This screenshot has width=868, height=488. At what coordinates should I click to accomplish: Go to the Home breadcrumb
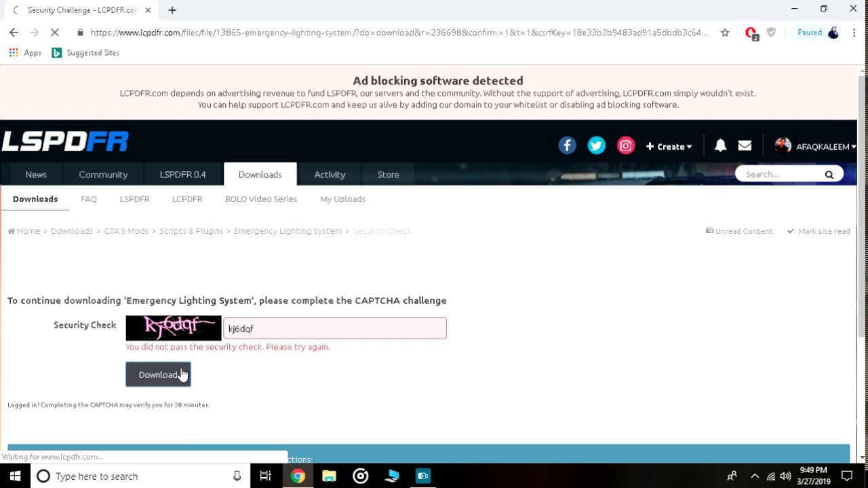pos(24,231)
